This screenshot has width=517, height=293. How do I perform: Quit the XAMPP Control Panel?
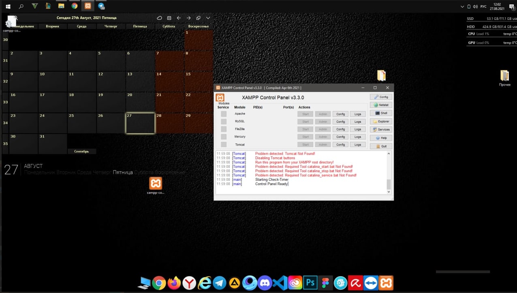[x=380, y=146]
